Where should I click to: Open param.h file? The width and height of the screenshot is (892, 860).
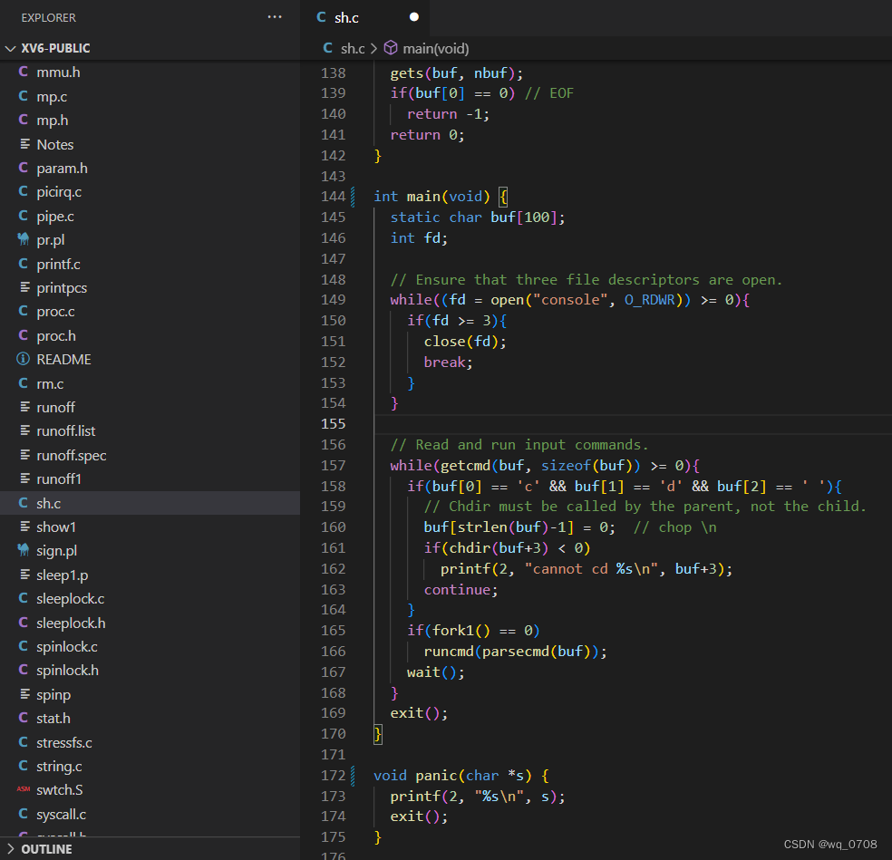pos(62,169)
